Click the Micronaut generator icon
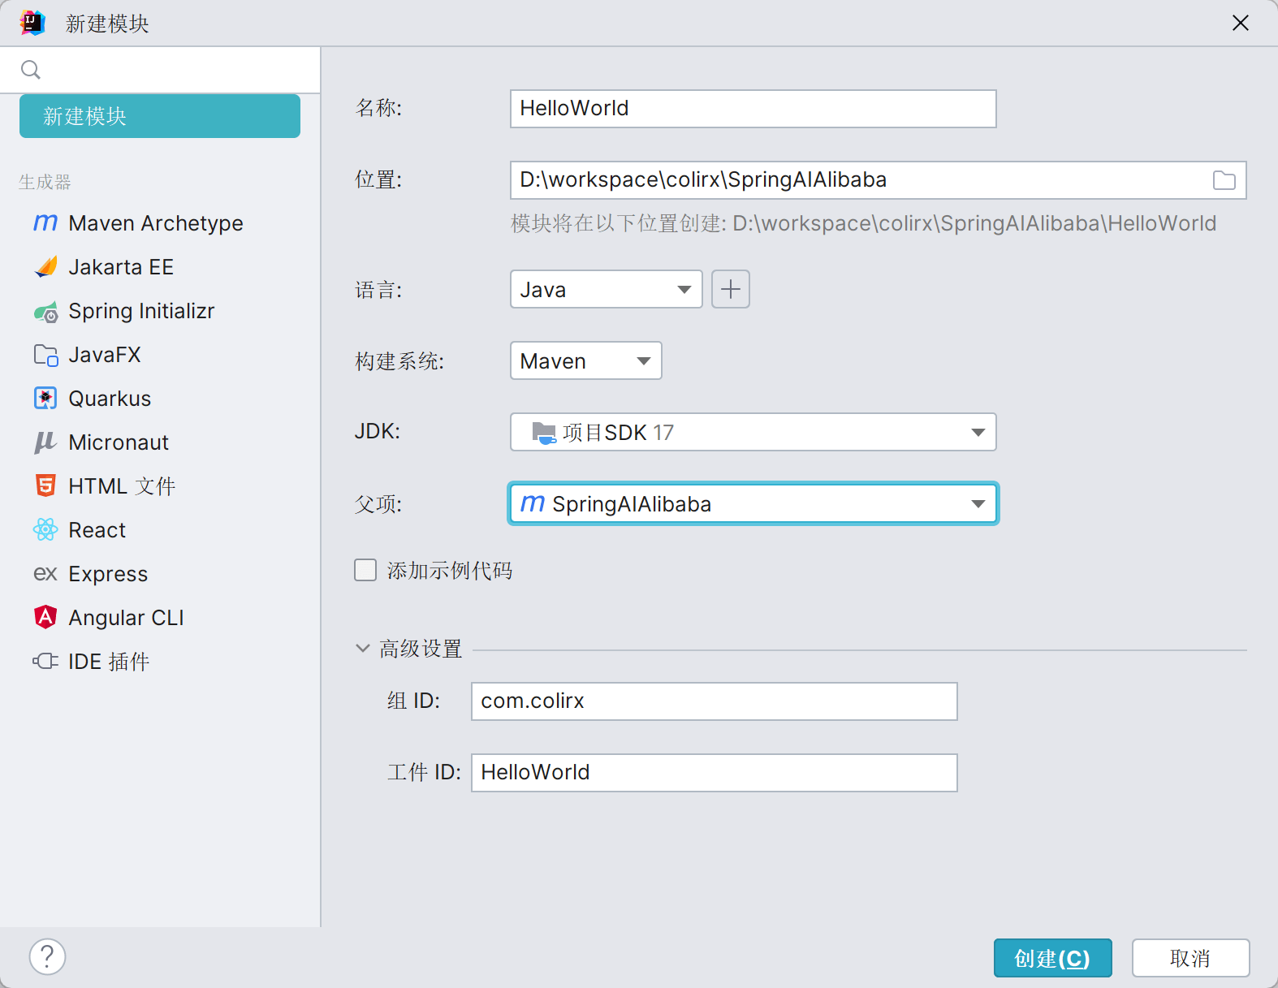This screenshot has height=988, width=1278. tap(45, 442)
